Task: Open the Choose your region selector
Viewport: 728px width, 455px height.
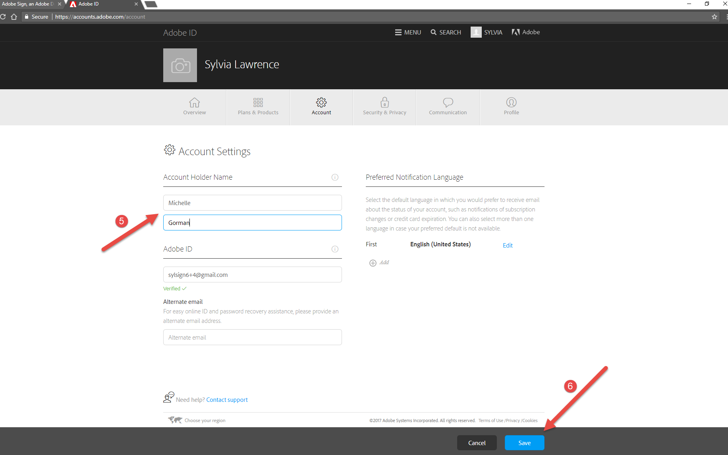Action: pos(205,420)
